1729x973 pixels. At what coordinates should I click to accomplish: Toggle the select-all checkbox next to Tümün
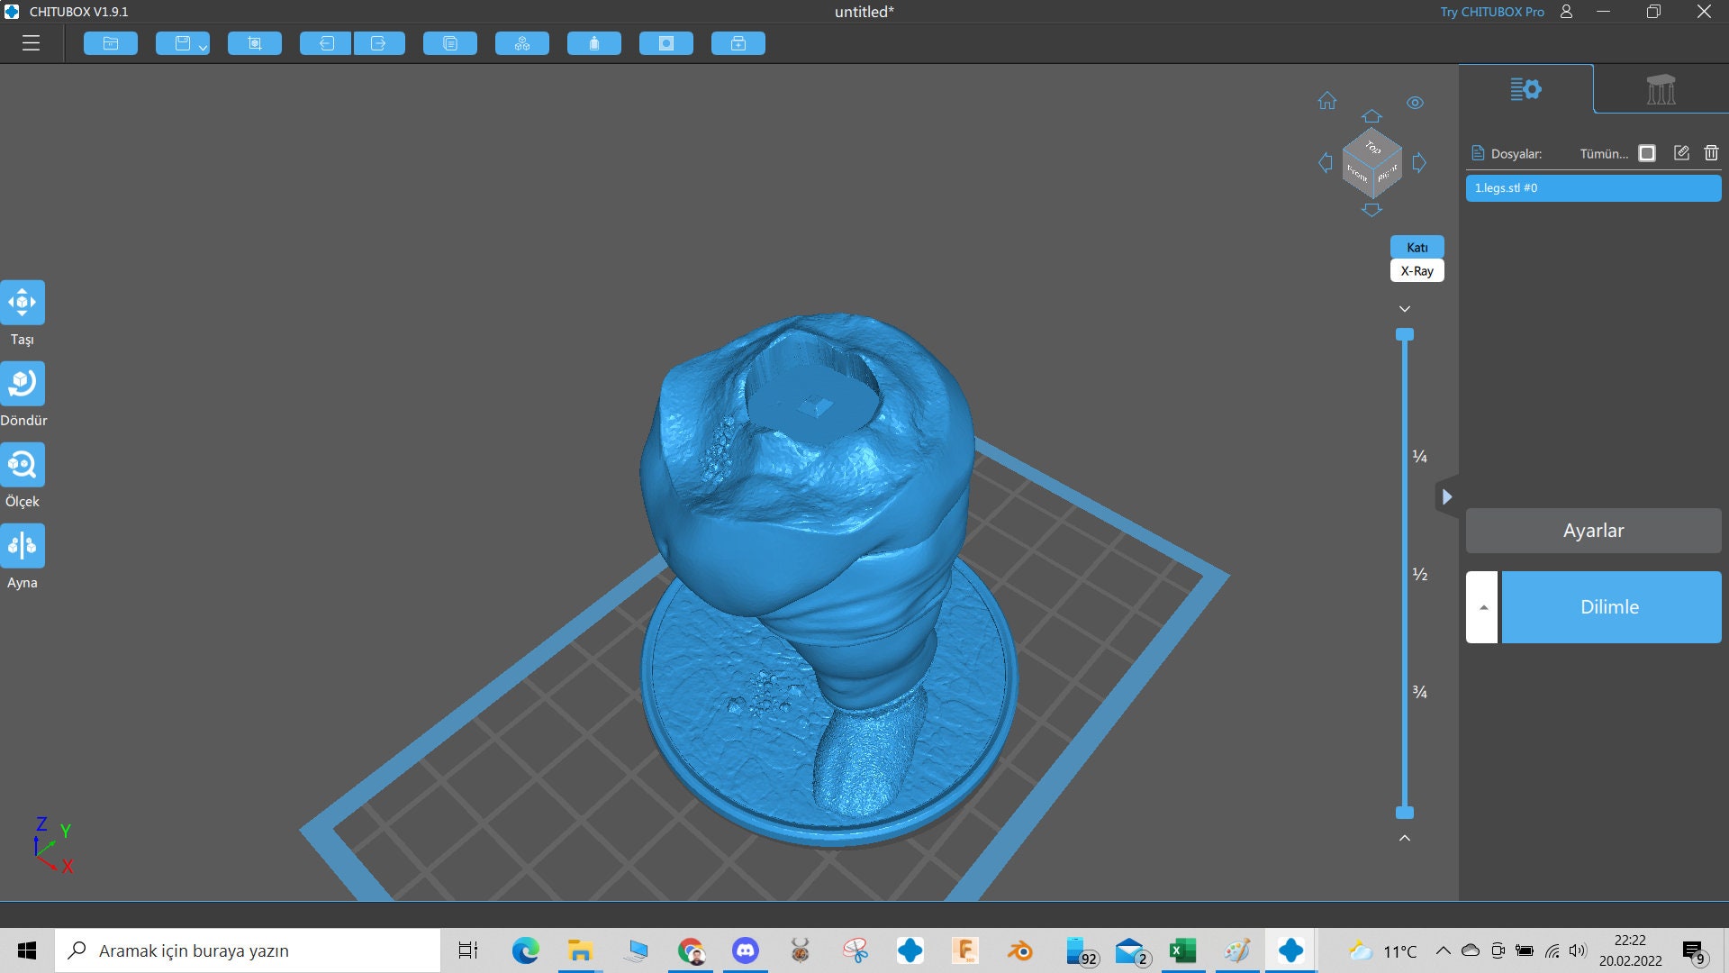pyautogui.click(x=1647, y=153)
